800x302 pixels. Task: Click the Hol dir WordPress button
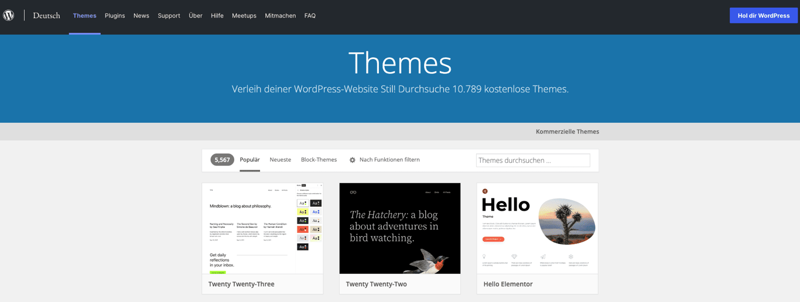[x=764, y=16]
